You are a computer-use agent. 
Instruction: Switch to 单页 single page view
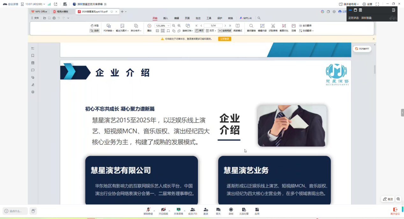[x=199, y=31]
